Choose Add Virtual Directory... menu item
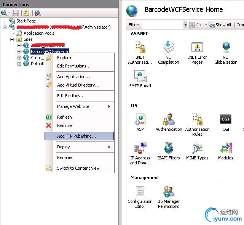The height and width of the screenshot is (225, 244). point(79,85)
